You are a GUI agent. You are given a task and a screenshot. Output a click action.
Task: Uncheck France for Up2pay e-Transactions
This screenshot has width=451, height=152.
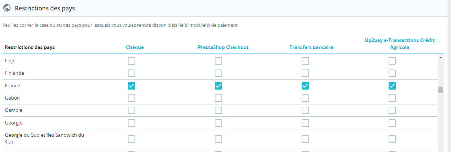[392, 86]
